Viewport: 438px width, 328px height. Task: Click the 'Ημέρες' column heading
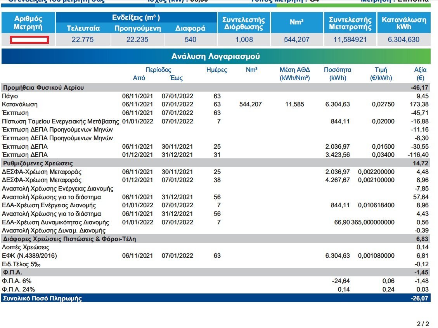tap(216, 70)
